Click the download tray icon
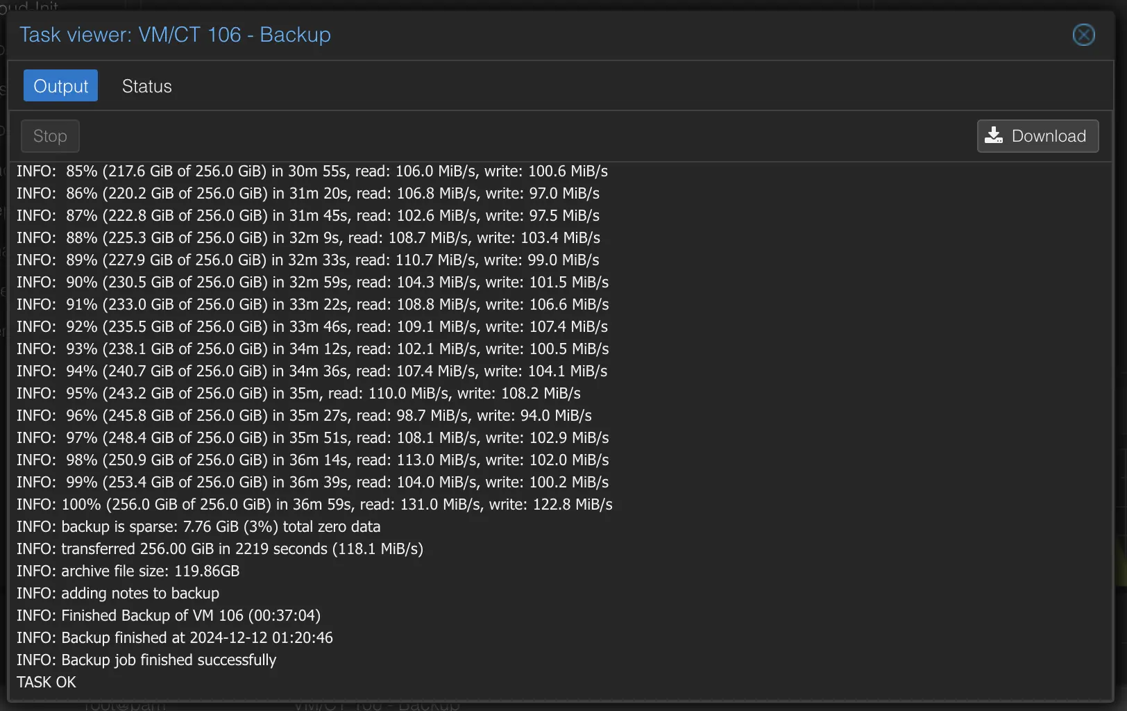The image size is (1127, 711). pyautogui.click(x=994, y=135)
